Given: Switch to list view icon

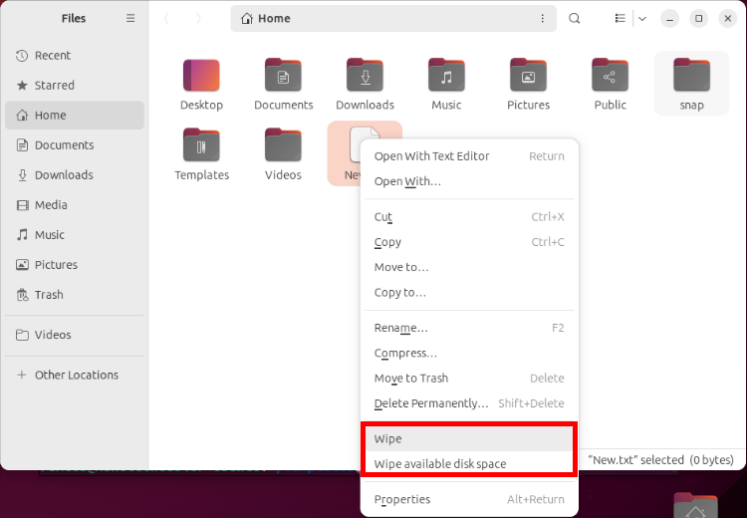Looking at the screenshot, I should coord(620,19).
